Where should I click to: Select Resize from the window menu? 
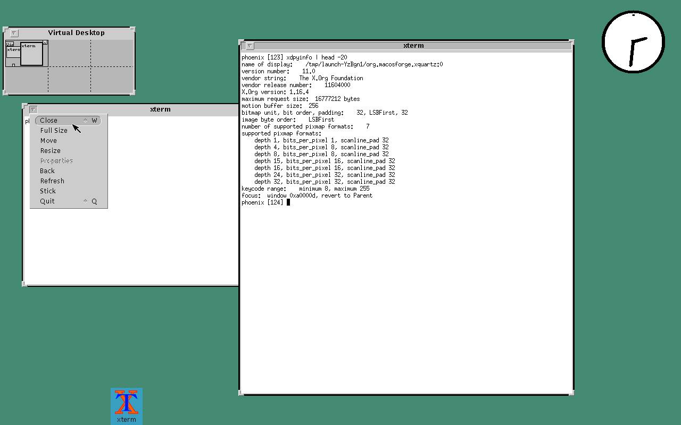[x=69, y=151]
